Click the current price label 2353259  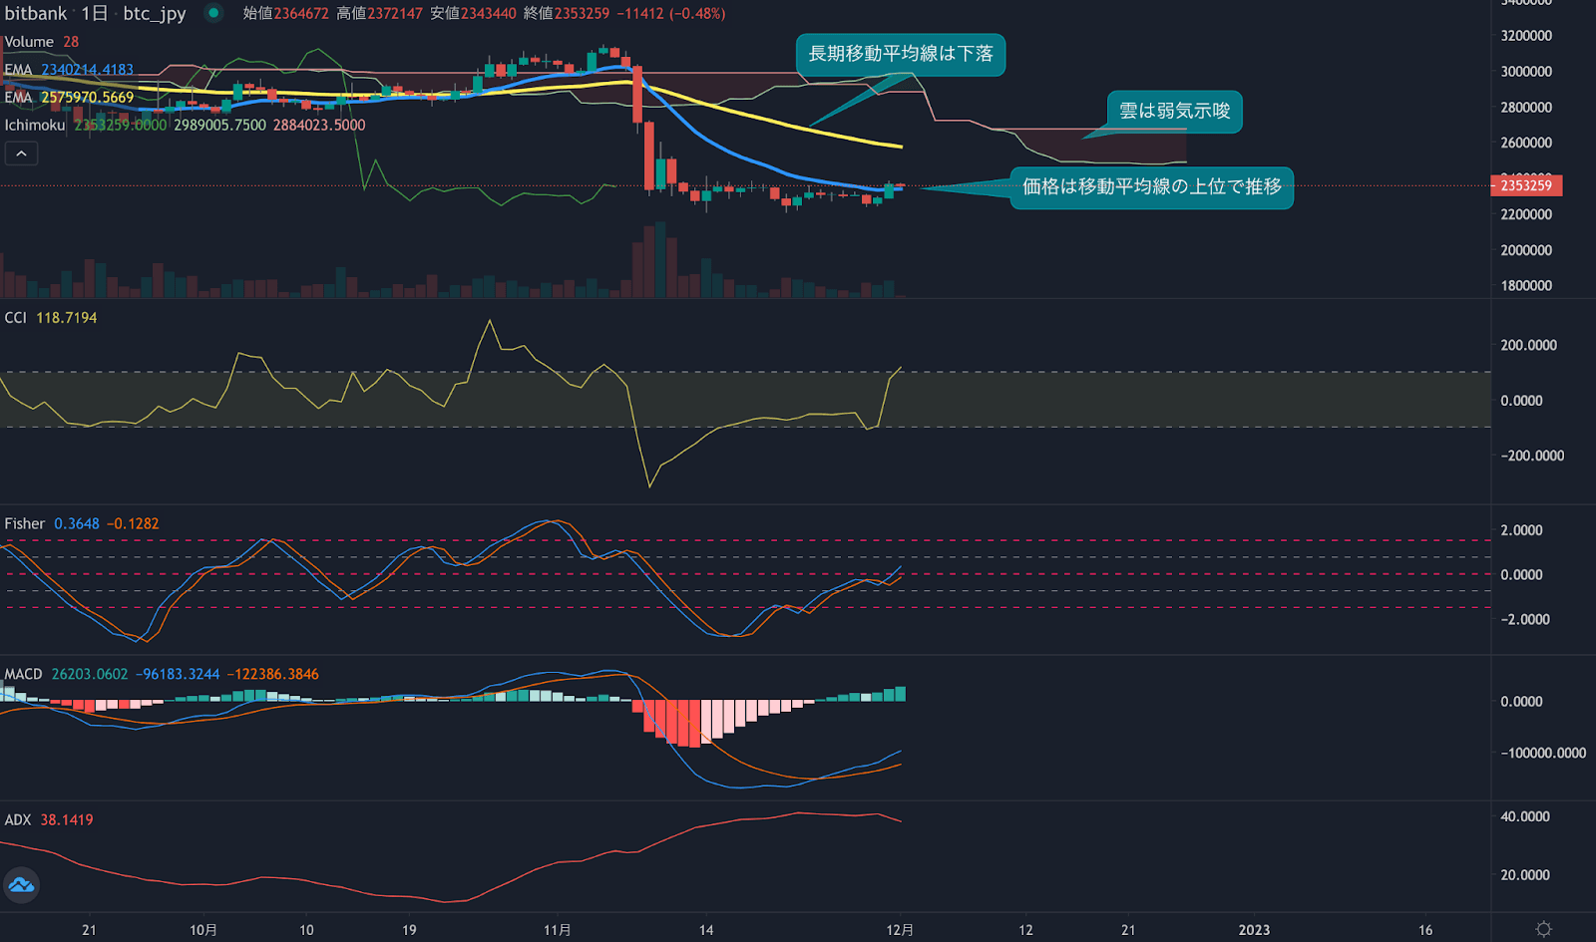[x=1525, y=185]
